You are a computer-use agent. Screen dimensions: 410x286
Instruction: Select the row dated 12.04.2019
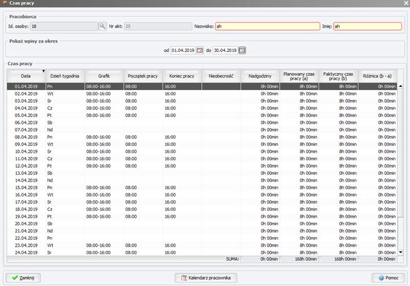tap(202, 166)
